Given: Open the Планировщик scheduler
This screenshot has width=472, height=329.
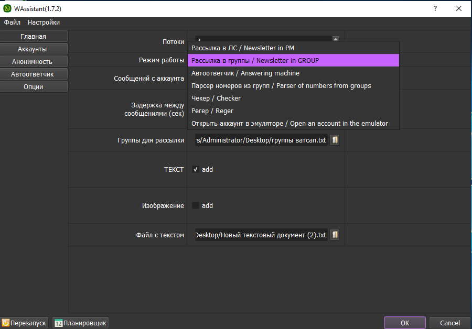Looking at the screenshot, I should 80,323.
